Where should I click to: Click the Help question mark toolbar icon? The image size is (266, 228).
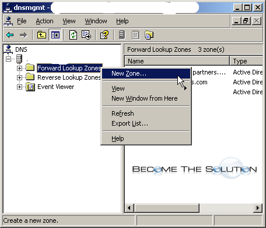[104, 35]
